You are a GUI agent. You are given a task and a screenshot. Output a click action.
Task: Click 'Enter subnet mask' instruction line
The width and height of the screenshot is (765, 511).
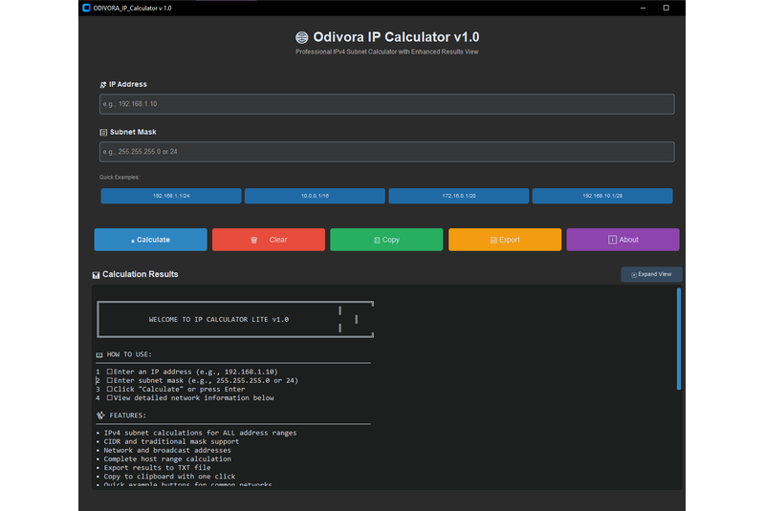click(206, 380)
